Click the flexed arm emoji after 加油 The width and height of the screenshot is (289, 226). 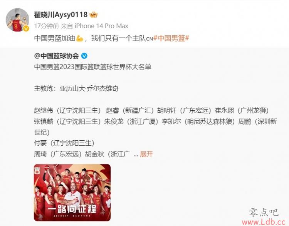[x=79, y=38]
